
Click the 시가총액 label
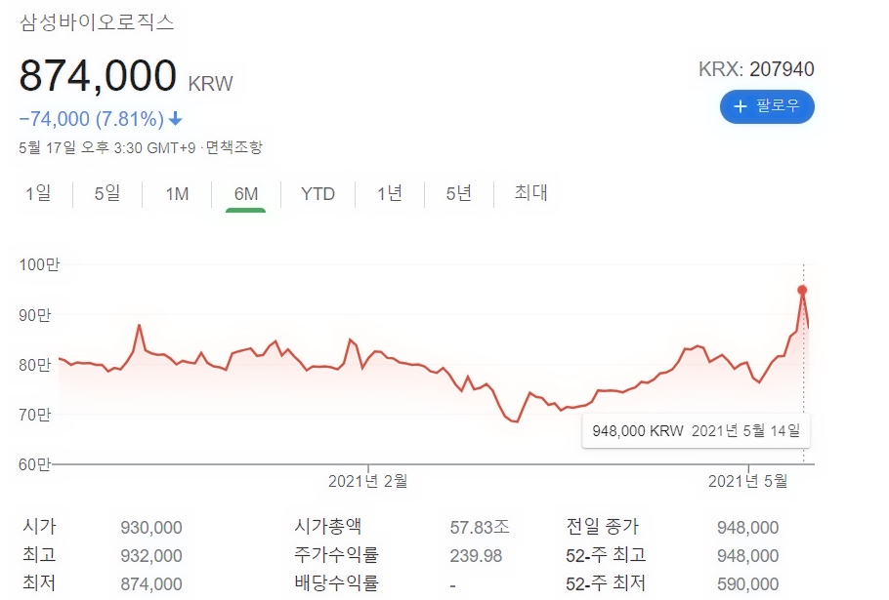tap(327, 527)
